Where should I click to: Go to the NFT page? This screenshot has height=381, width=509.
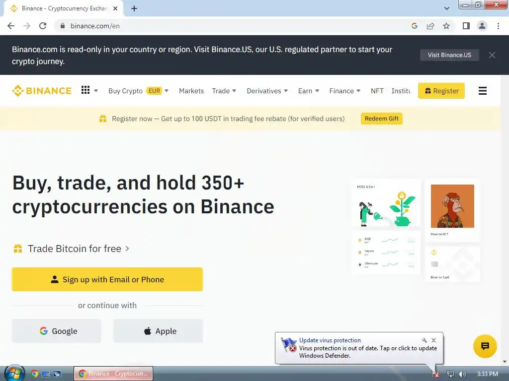(x=377, y=91)
